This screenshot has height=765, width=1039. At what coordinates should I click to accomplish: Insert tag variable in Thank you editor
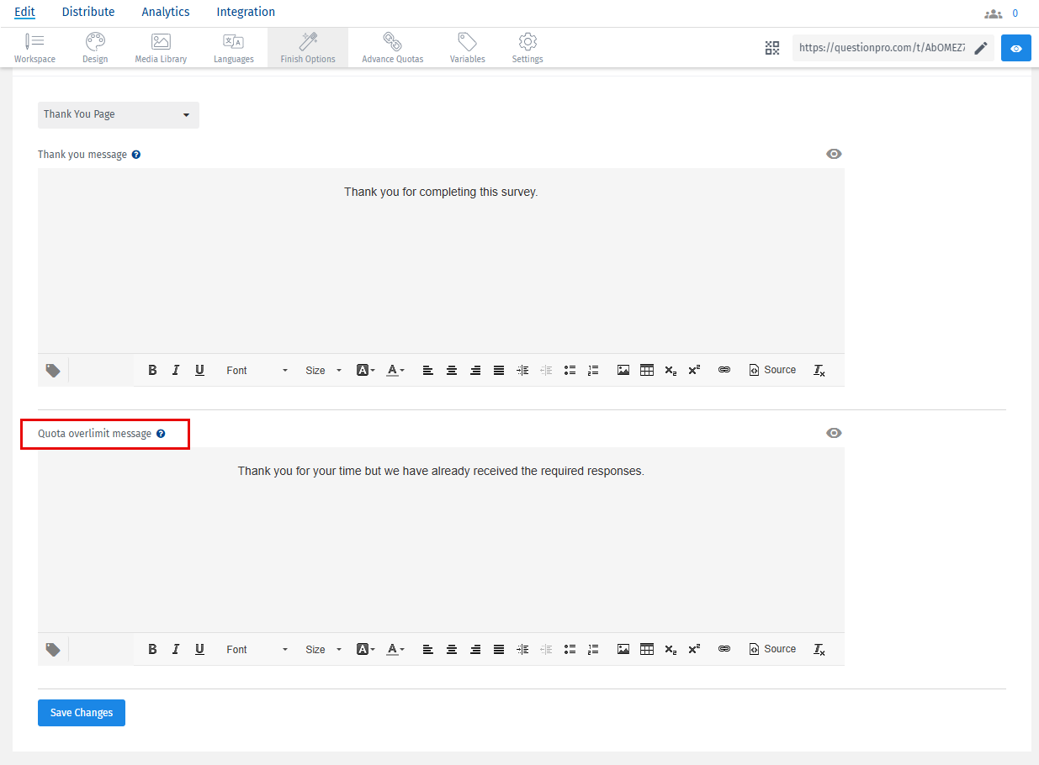53,370
